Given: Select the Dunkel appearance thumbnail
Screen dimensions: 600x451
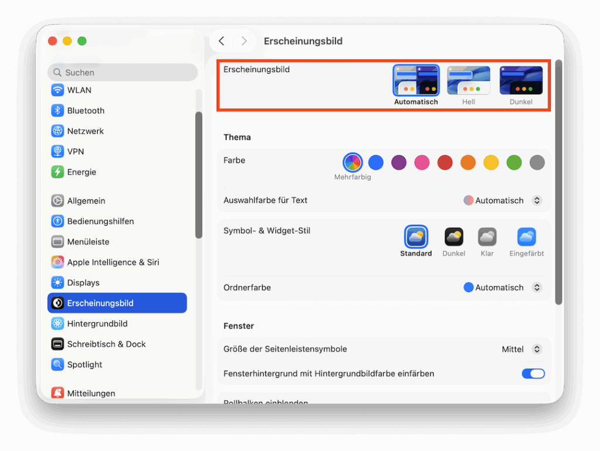Looking at the screenshot, I should 521,81.
